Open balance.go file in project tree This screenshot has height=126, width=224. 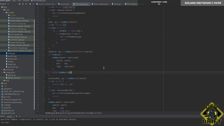tap(12, 59)
